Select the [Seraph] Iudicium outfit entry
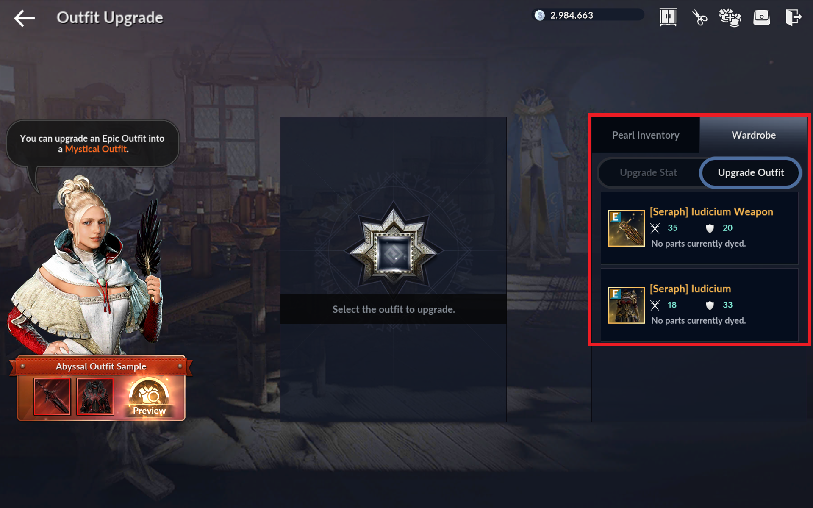 pyautogui.click(x=699, y=305)
